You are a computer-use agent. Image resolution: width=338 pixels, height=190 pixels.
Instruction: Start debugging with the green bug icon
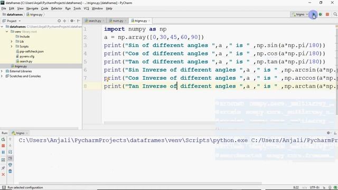point(321,14)
